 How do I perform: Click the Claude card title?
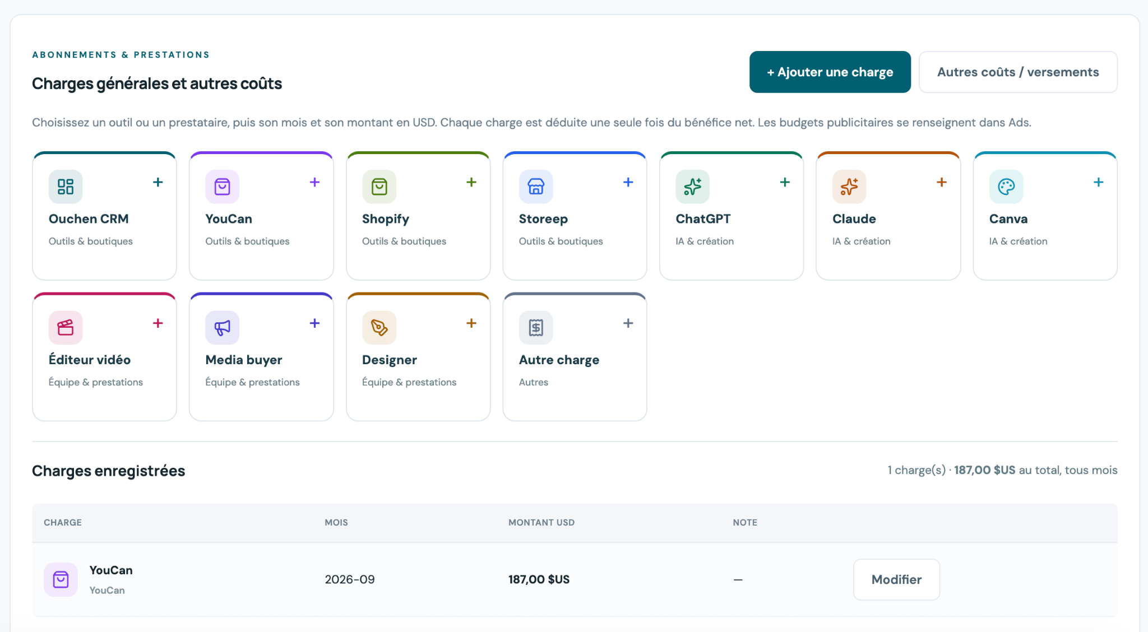854,219
